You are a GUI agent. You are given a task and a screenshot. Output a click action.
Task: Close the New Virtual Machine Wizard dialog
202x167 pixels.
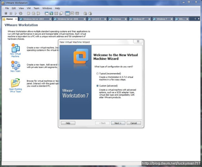pos(138,41)
